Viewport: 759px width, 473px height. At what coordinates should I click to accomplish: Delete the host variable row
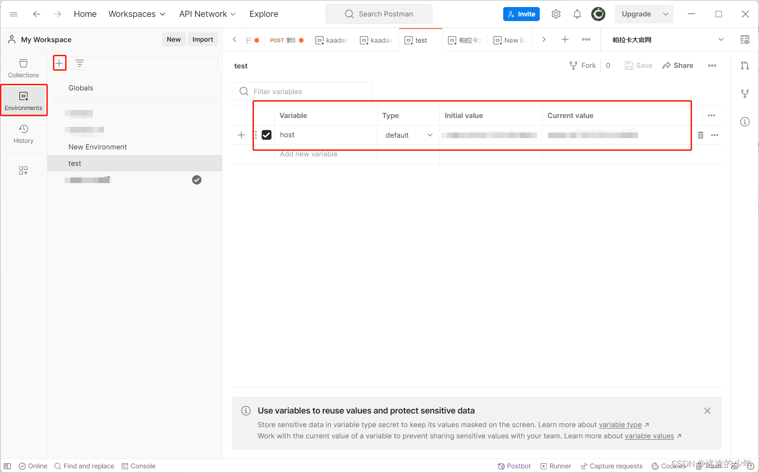coord(700,135)
